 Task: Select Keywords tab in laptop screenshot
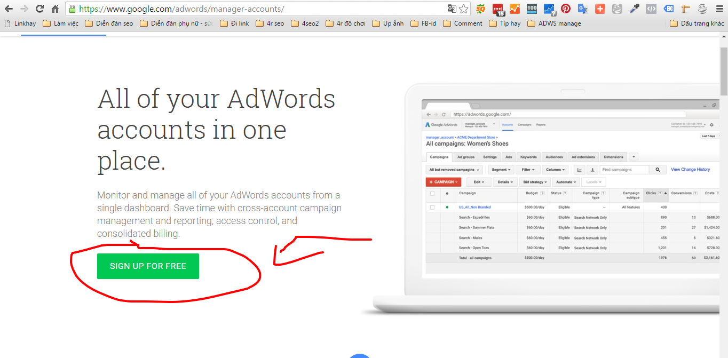(528, 157)
